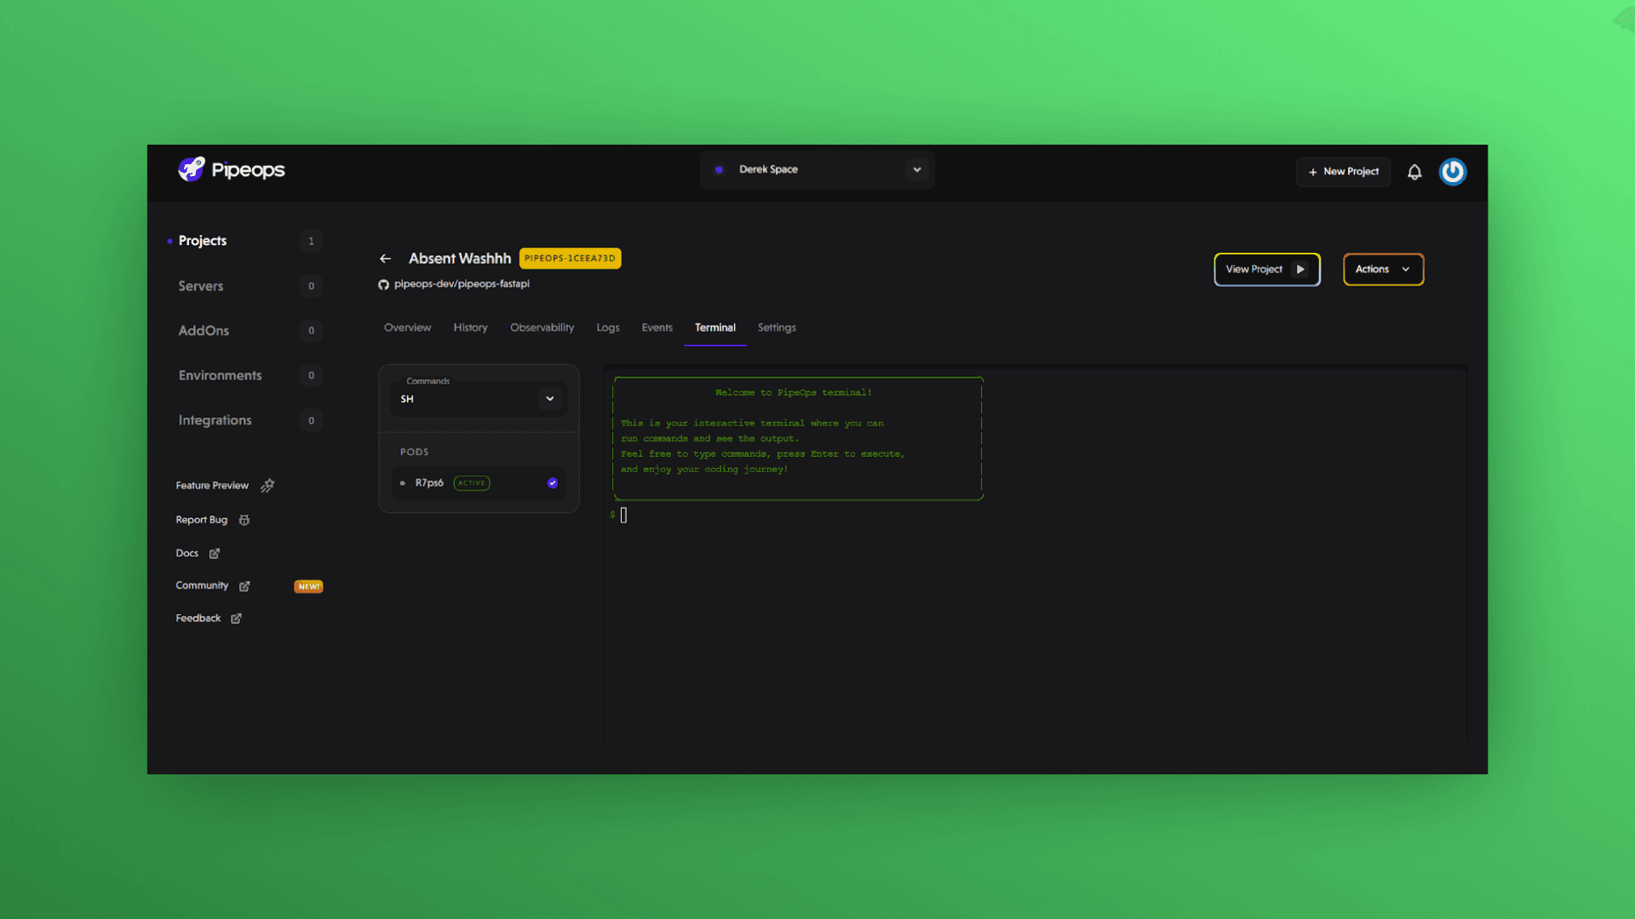This screenshot has width=1635, height=919.
Task: Open the Report Bug link
Action: tap(202, 520)
